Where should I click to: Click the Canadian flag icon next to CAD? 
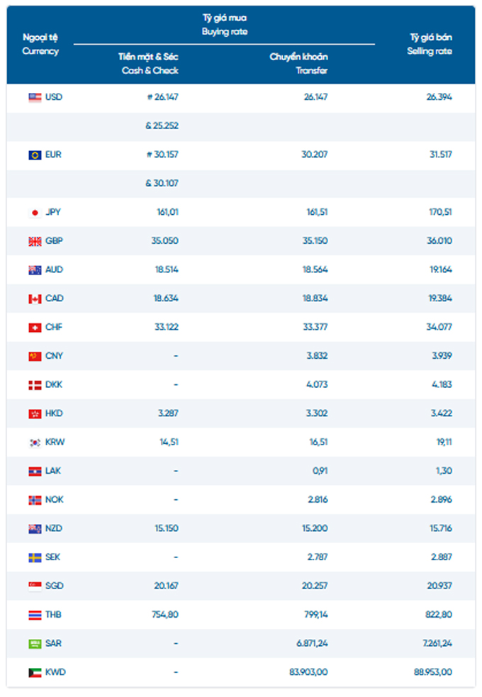tap(35, 299)
